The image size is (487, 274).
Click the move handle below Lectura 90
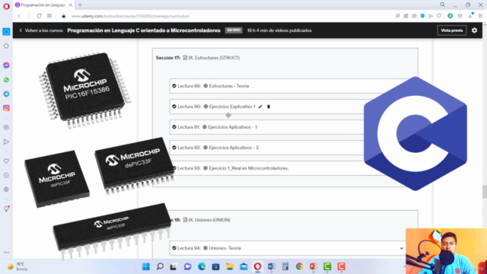click(x=228, y=116)
